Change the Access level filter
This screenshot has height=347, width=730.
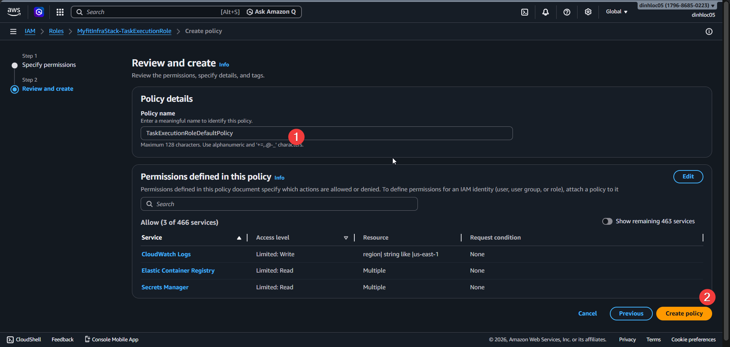pos(346,238)
